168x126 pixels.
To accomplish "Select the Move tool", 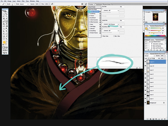I will tap(6, 14).
